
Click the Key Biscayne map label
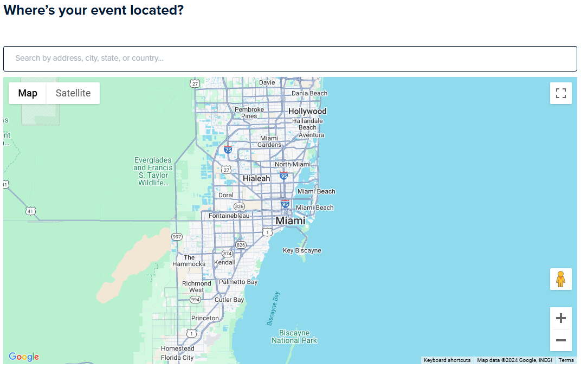(302, 250)
